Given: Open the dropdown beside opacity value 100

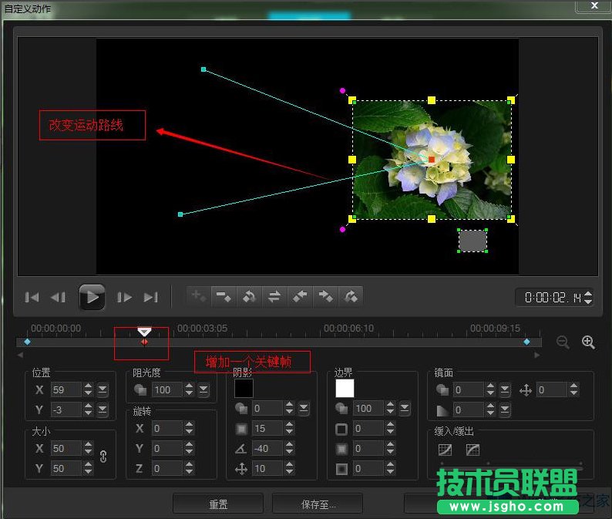Looking at the screenshot, I should pos(203,389).
